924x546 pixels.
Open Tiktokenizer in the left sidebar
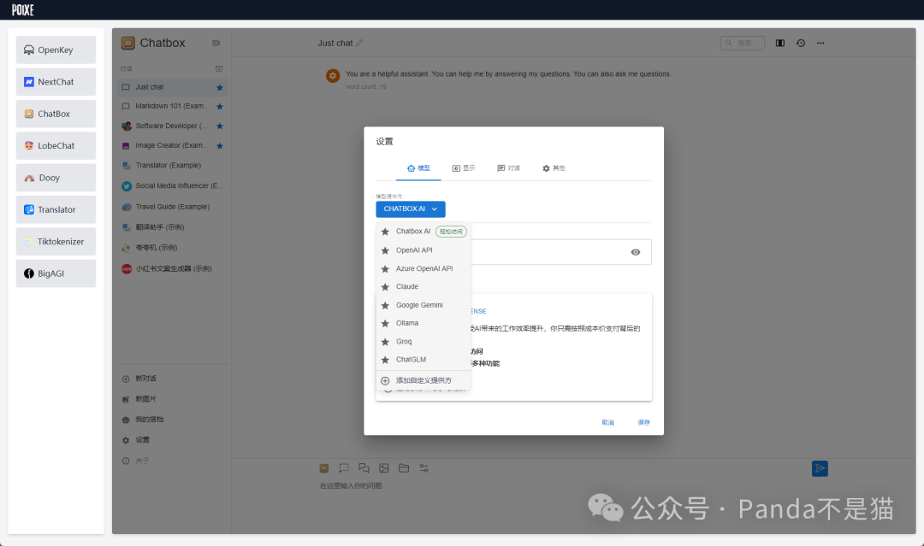pos(56,241)
